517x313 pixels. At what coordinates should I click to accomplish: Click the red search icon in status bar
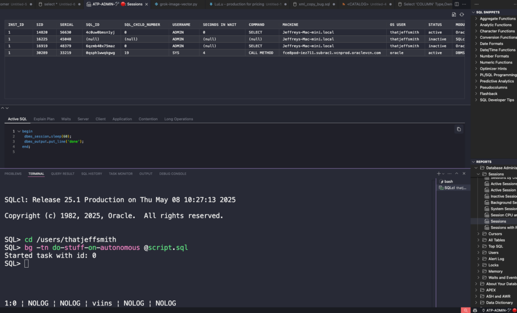(467, 309)
